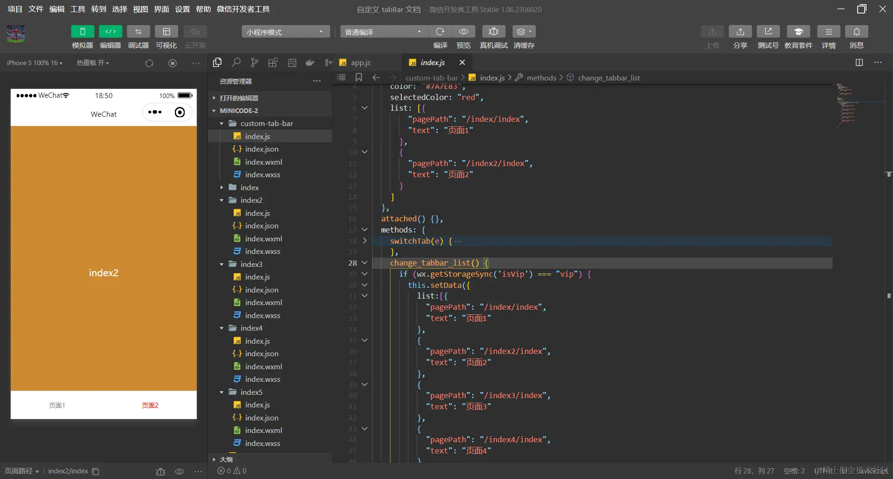Toggle the simulator (模拟器) panel button

(x=82, y=32)
